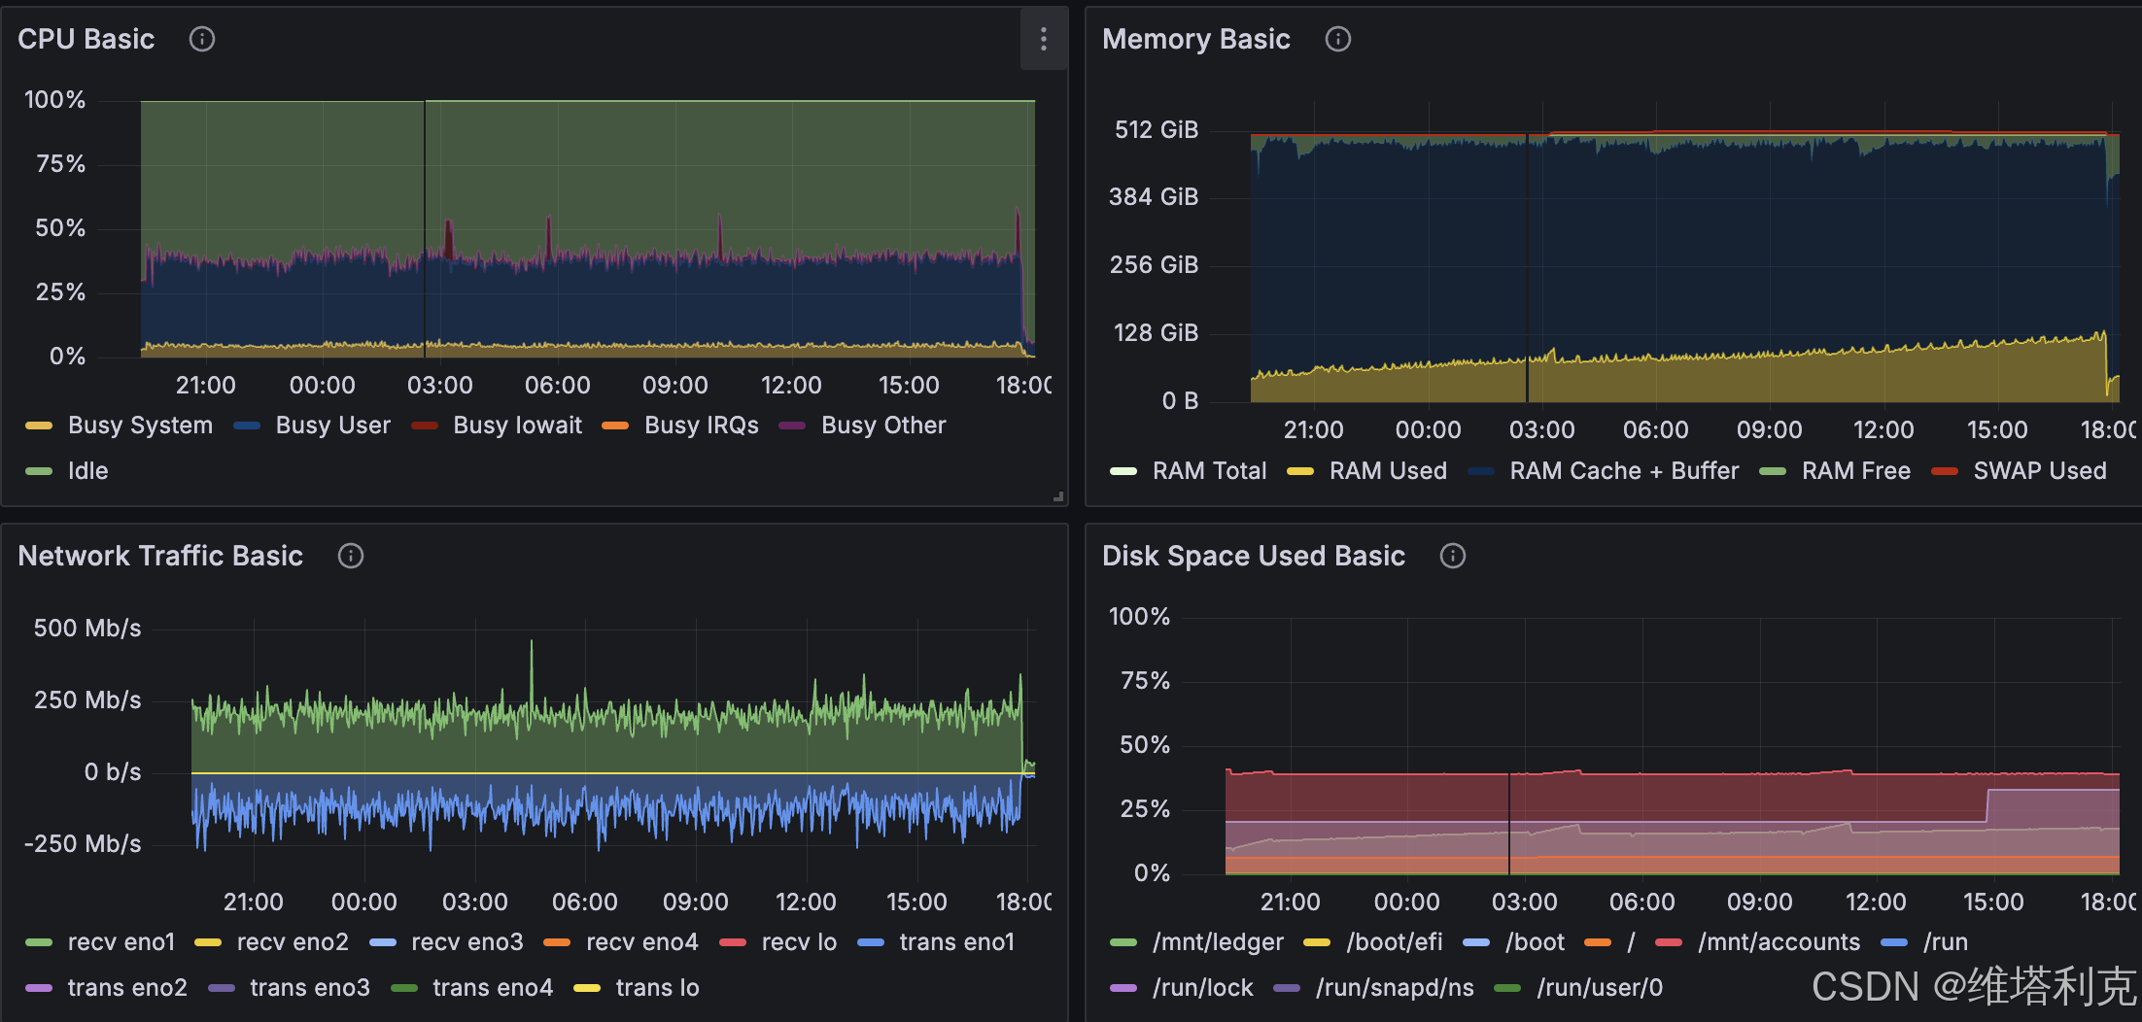Toggle /run/lock in disk legend

[x=1202, y=988]
